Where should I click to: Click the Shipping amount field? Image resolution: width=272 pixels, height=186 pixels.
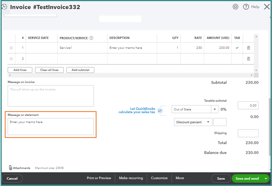pyautogui.click(x=248, y=133)
